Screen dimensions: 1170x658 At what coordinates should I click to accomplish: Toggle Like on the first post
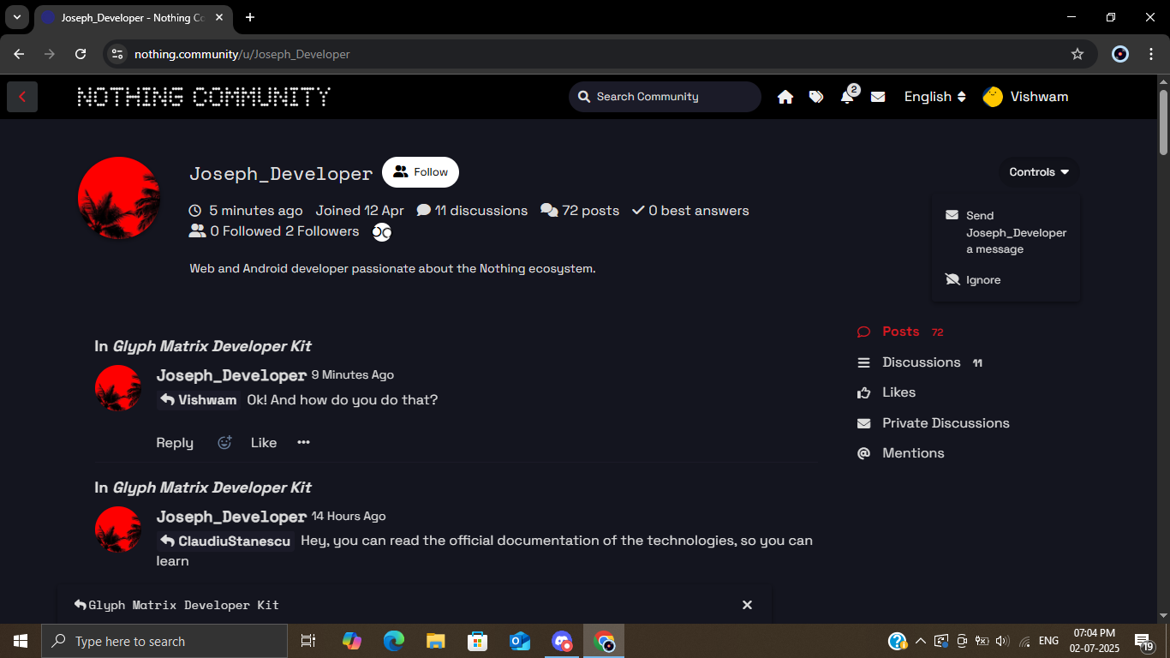[264, 443]
